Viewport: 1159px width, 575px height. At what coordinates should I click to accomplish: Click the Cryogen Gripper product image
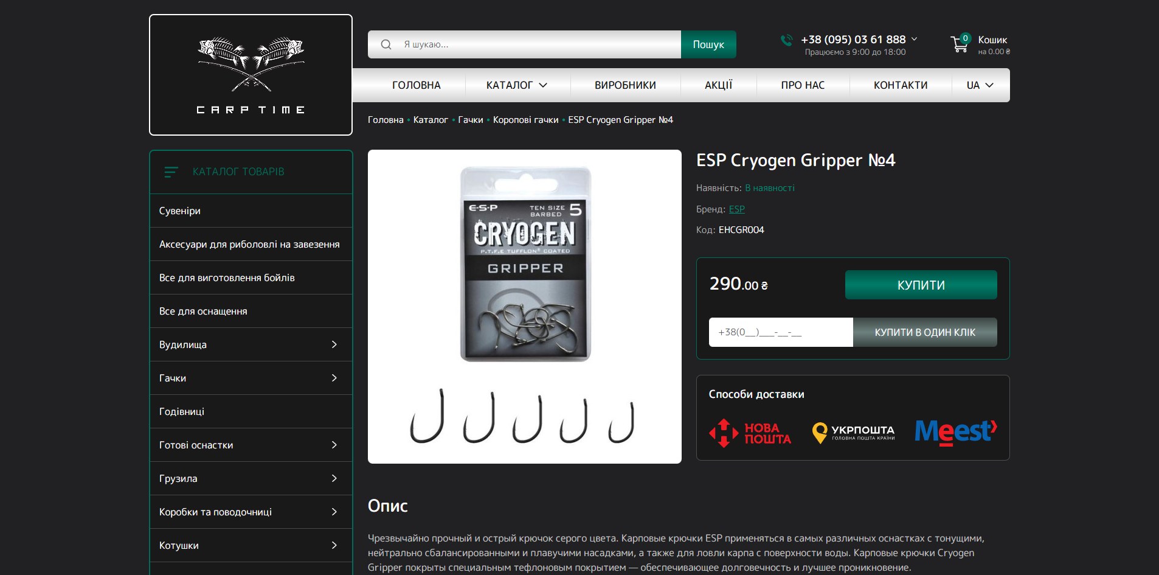[525, 307]
